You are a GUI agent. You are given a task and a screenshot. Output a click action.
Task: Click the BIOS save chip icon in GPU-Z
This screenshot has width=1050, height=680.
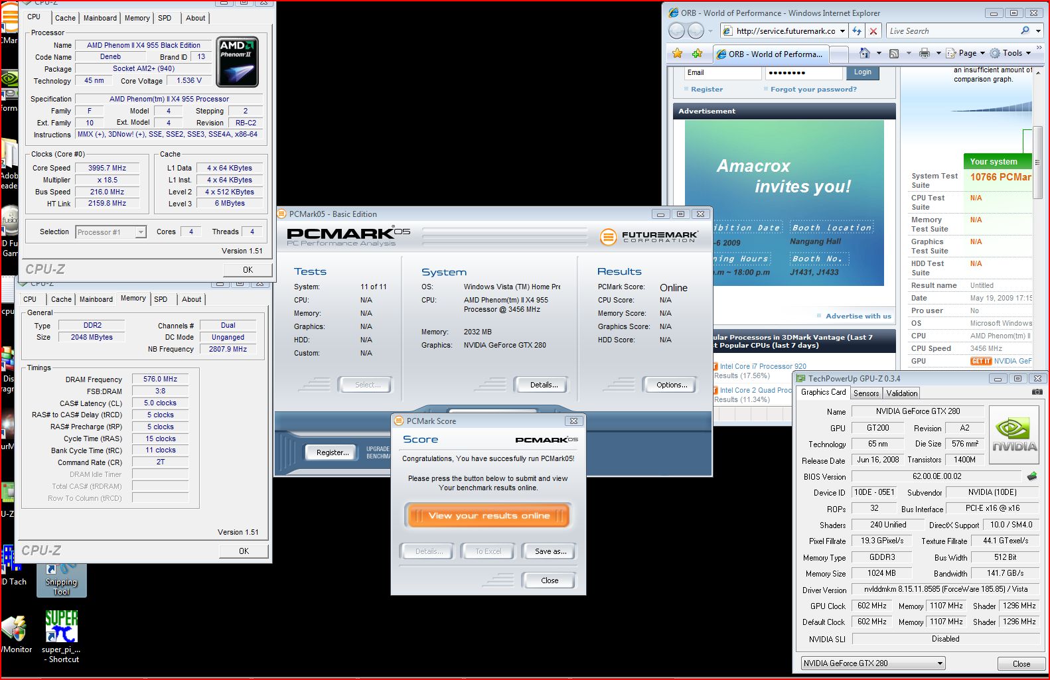(1032, 476)
